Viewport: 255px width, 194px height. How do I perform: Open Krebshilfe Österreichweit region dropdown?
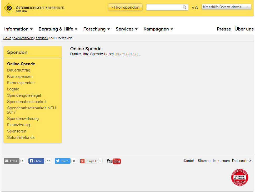pos(226,7)
